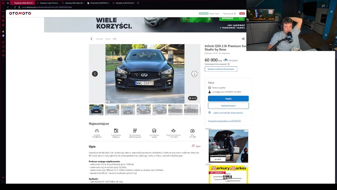Switch to Używany Mercedes-Benz tab
337x190 pixels.
[73, 3]
